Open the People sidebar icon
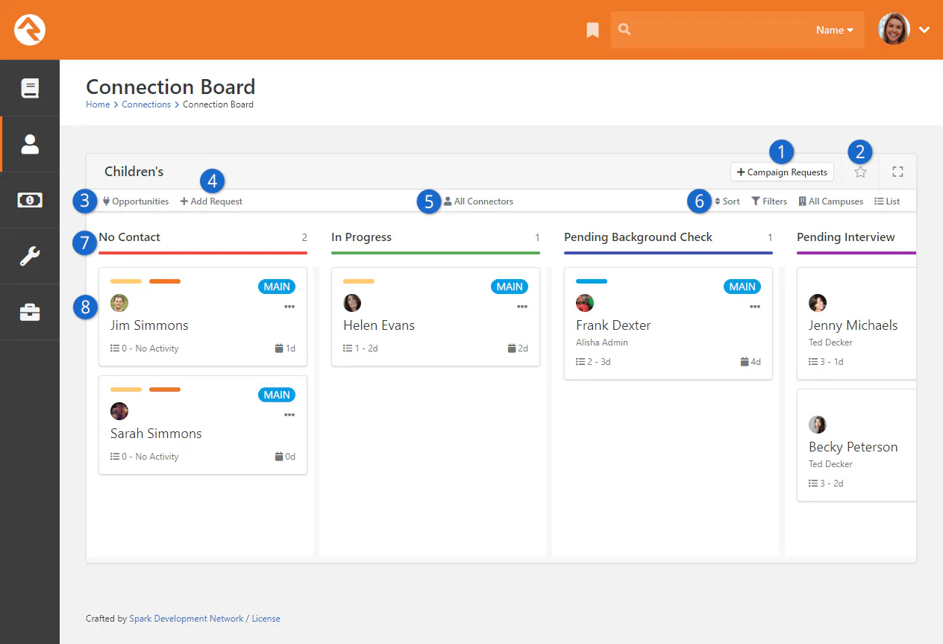Image resolution: width=943 pixels, height=644 pixels. tap(30, 144)
